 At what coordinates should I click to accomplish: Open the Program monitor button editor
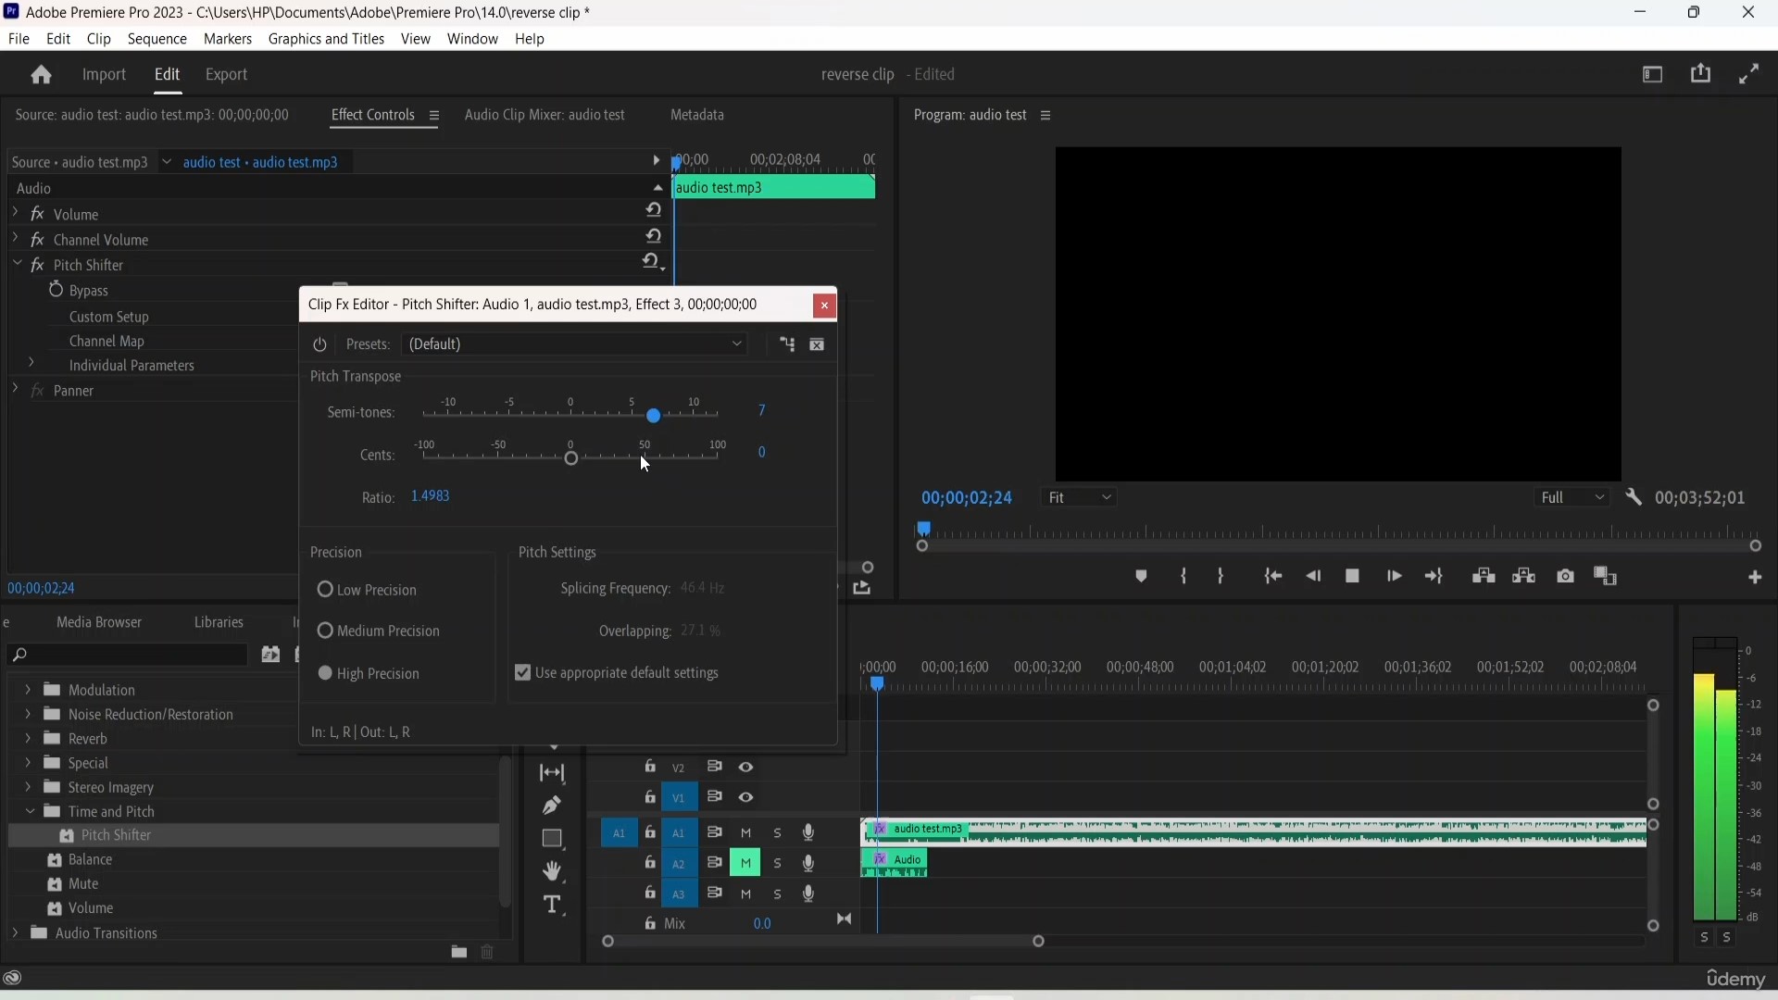[1757, 579]
